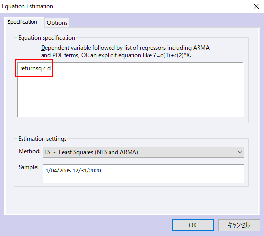Select the Specification tab
Screen dimensions: 264x236
pyautogui.click(x=22, y=22)
